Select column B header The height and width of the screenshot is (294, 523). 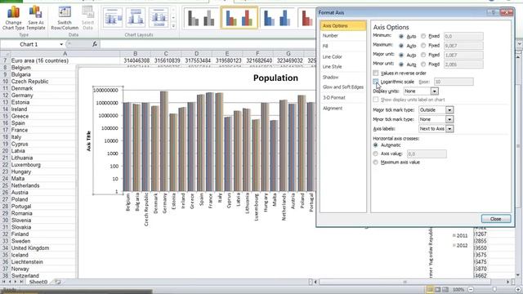pos(135,54)
